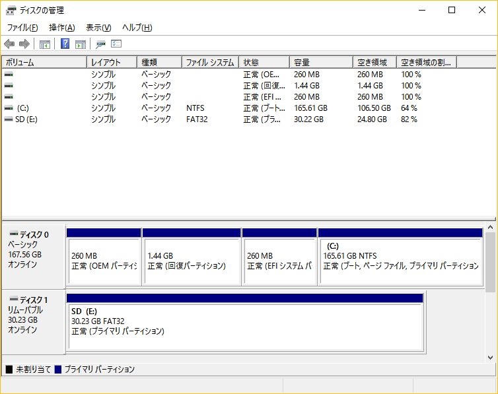Viewport: 498px width, 394px height.
Task: Click the ディスク 0 disk icon
Action: tap(14, 234)
